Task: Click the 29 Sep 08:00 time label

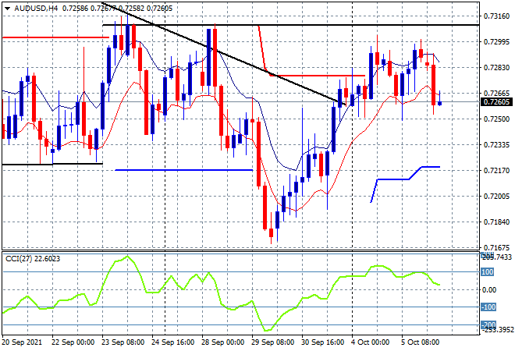Action: [272, 342]
